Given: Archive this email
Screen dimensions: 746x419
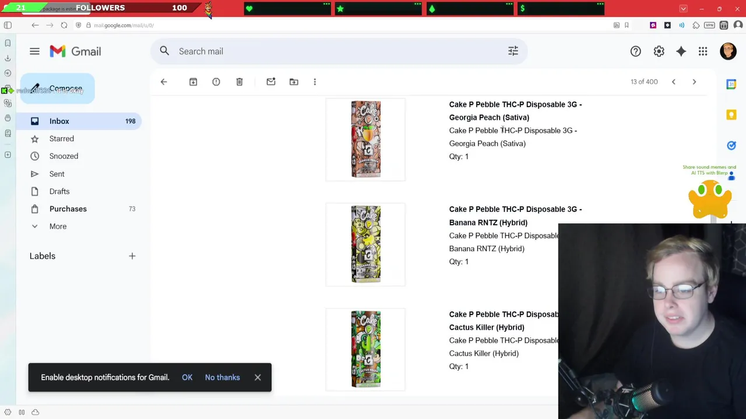Looking at the screenshot, I should coord(193,81).
